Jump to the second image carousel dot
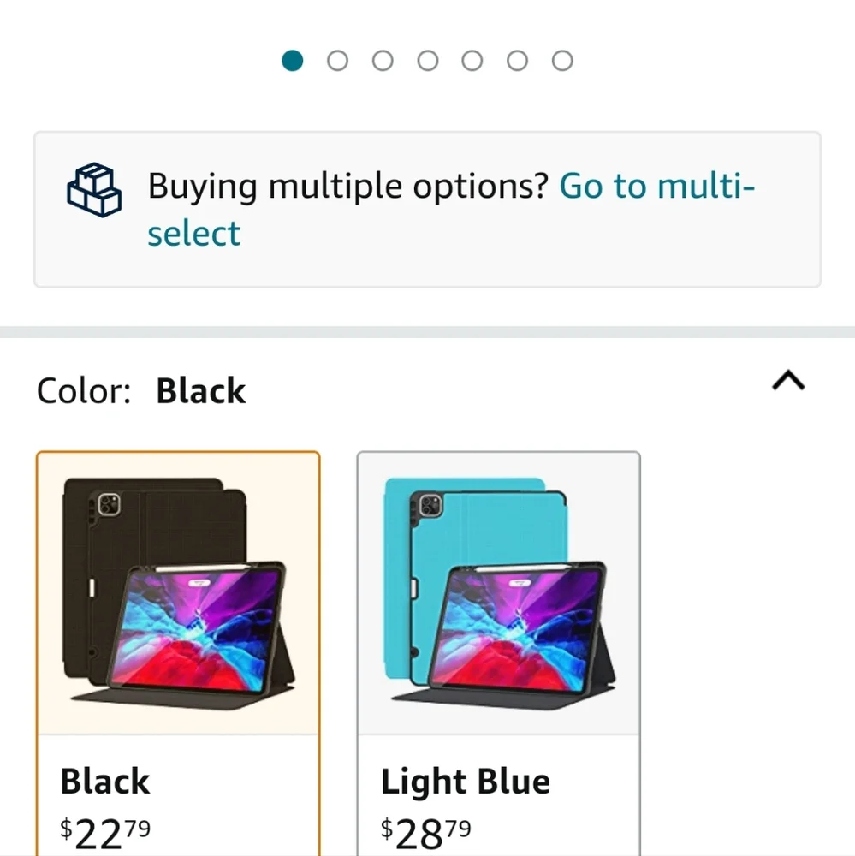Viewport: 855px width, 856px height. pos(337,61)
